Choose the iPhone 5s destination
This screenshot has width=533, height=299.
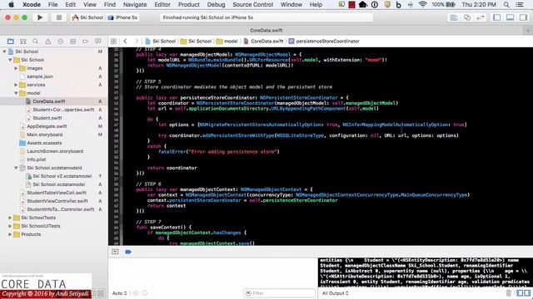pos(123,17)
